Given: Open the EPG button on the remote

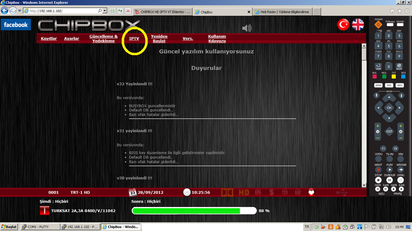Looking at the screenshot, I should coord(389,85).
